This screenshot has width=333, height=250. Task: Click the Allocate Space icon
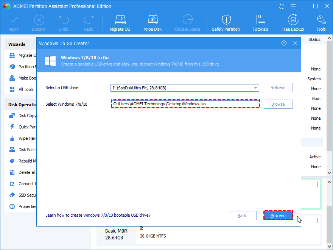(x=187, y=20)
